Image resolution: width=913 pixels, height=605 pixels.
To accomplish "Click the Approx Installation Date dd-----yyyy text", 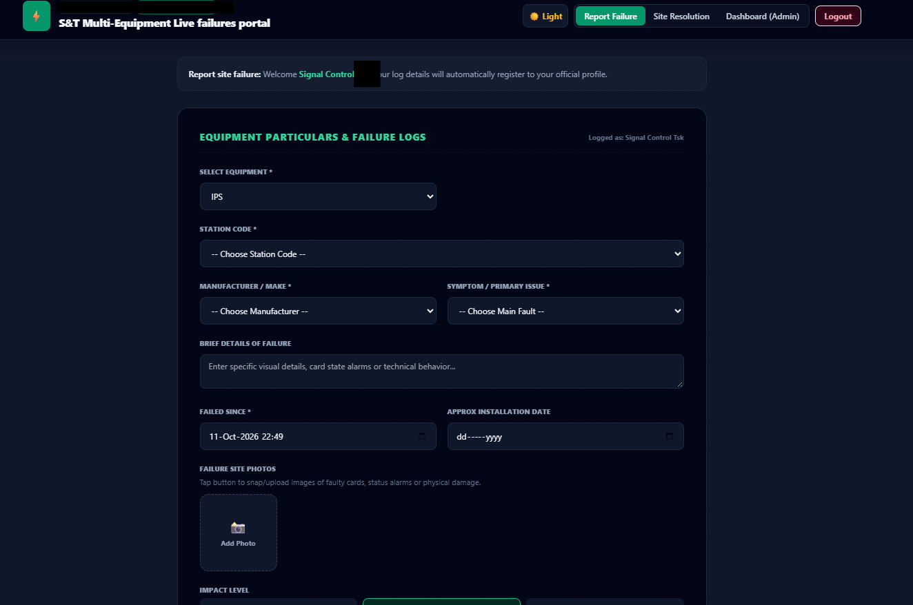I will tap(479, 436).
